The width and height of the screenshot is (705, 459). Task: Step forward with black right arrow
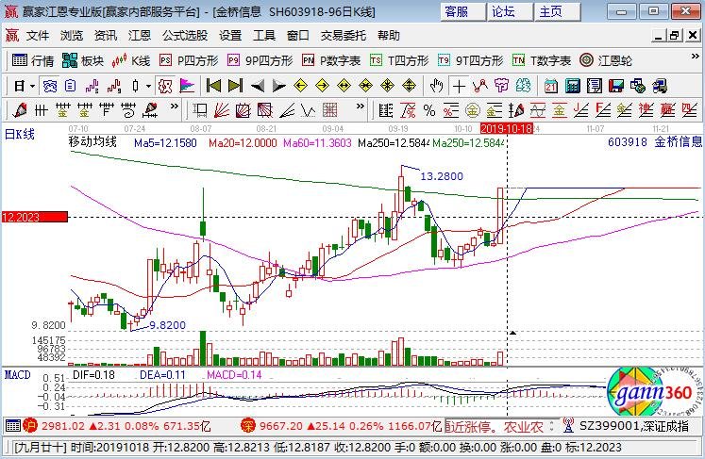tap(278, 86)
